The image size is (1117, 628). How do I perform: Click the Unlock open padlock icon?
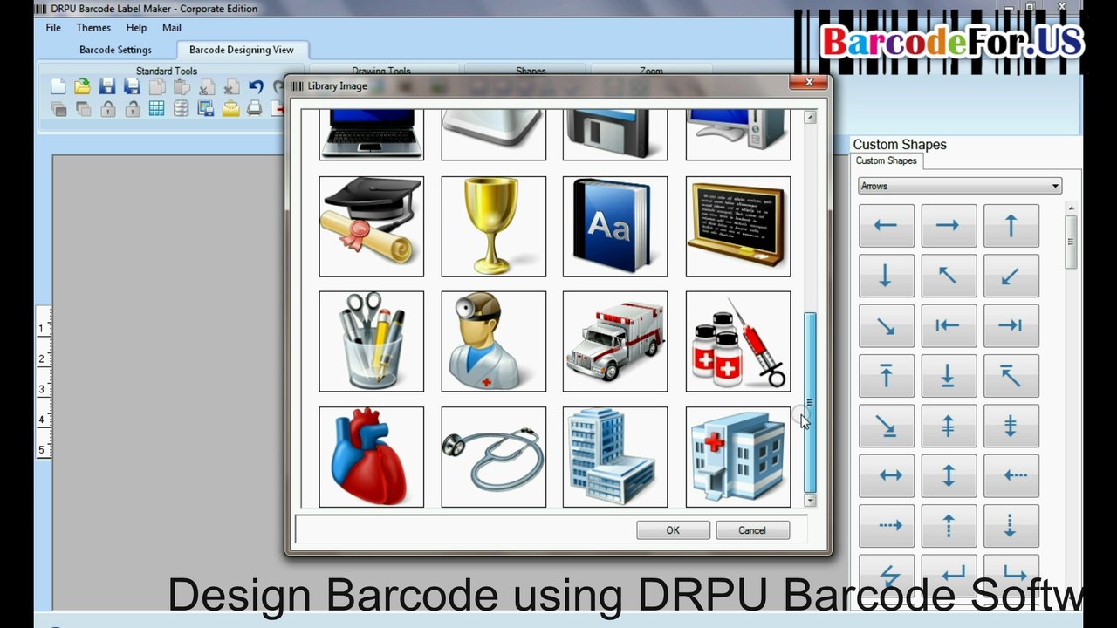[132, 109]
